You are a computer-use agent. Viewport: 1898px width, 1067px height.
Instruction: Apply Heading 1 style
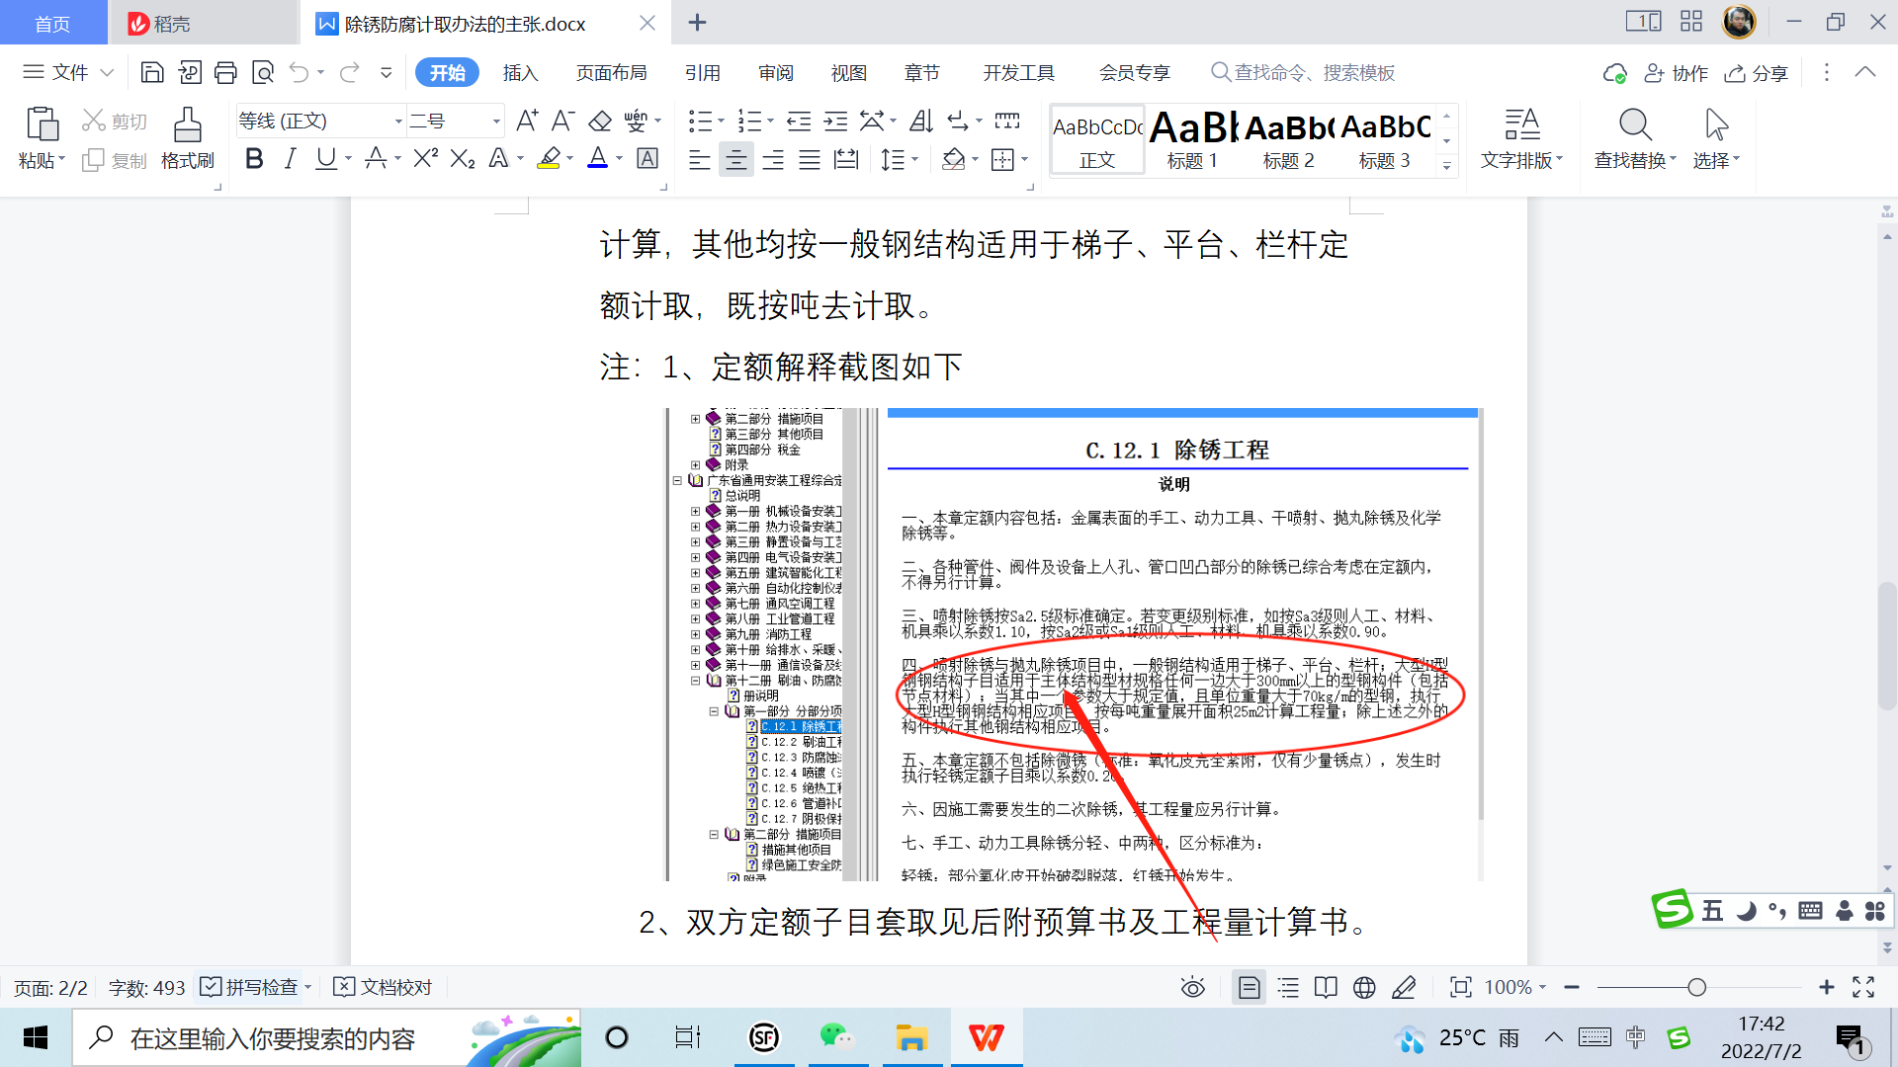pyautogui.click(x=1192, y=139)
